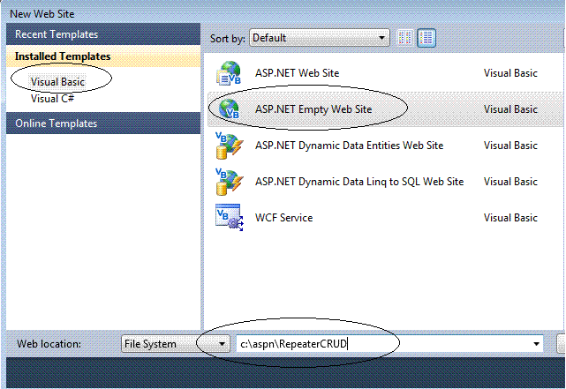Viewport: 566px width, 389px height.
Task: Click the web location path input field
Action: (389, 344)
